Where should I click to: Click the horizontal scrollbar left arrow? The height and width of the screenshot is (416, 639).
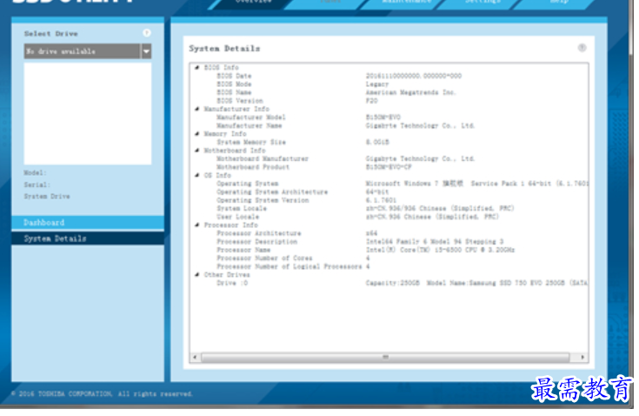pyautogui.click(x=196, y=357)
